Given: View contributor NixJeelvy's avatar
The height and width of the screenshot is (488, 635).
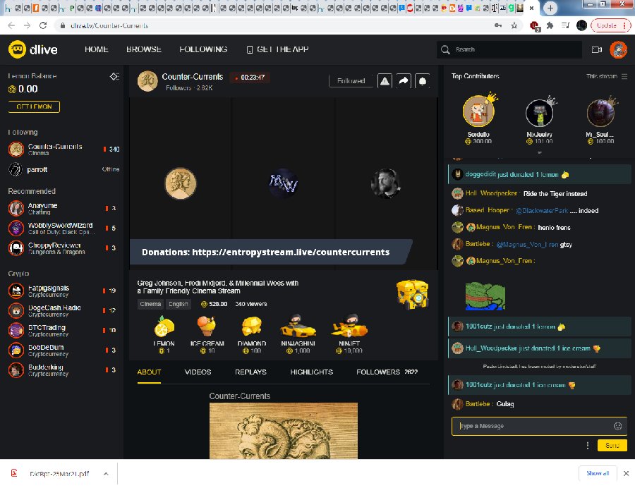Looking at the screenshot, I should point(539,113).
